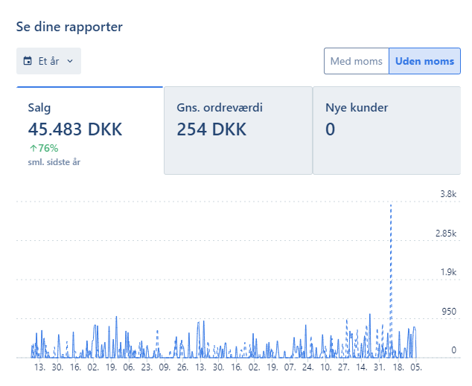Screen dimensions: 472x386
Task: Click the calendar icon beside Et år
Action: (x=28, y=61)
